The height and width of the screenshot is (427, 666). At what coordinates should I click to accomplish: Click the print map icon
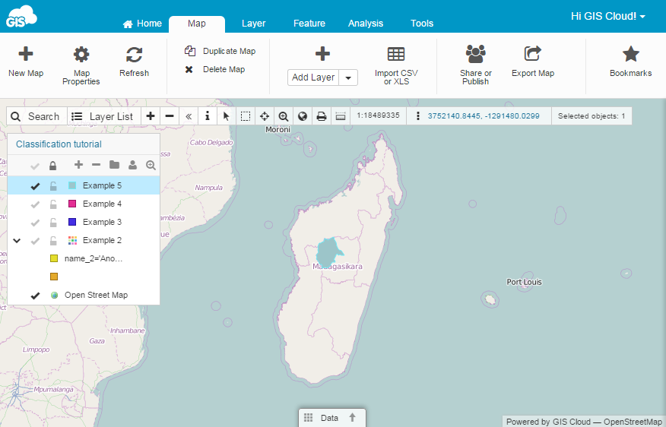pyautogui.click(x=322, y=116)
